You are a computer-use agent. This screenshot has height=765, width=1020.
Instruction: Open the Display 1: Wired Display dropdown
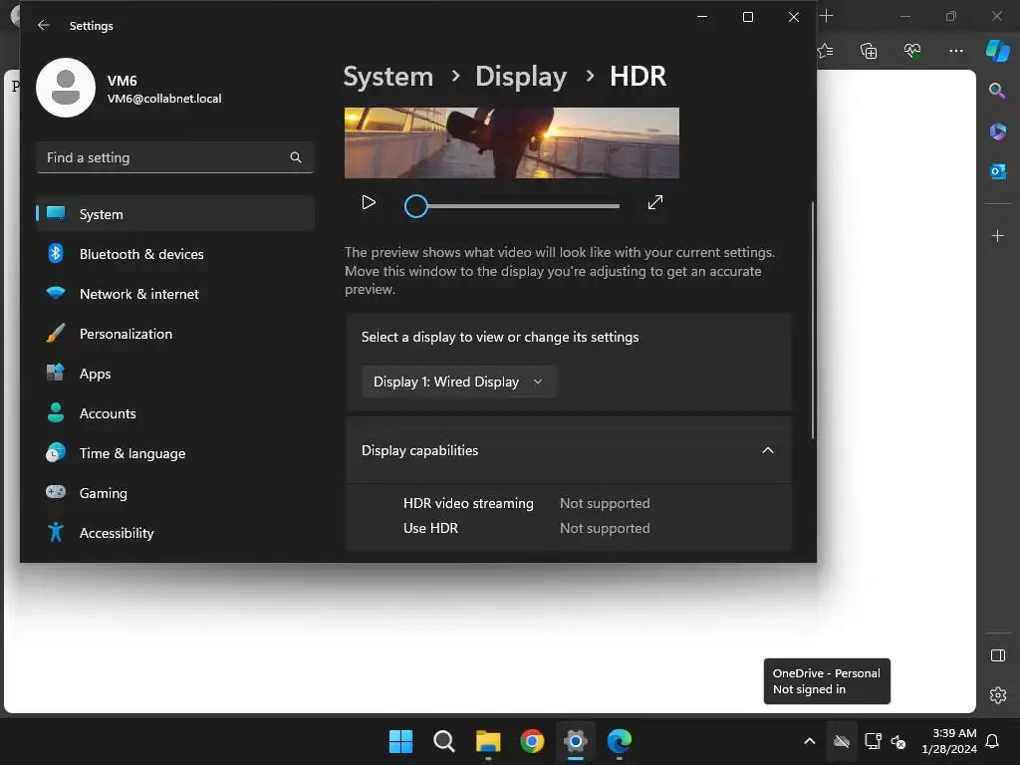458,382
